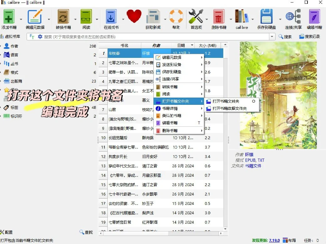Image resolution: width=326 pixels, height=244 pixels.
Task: Open Convert books dropdown arrow
Action: (75, 19)
